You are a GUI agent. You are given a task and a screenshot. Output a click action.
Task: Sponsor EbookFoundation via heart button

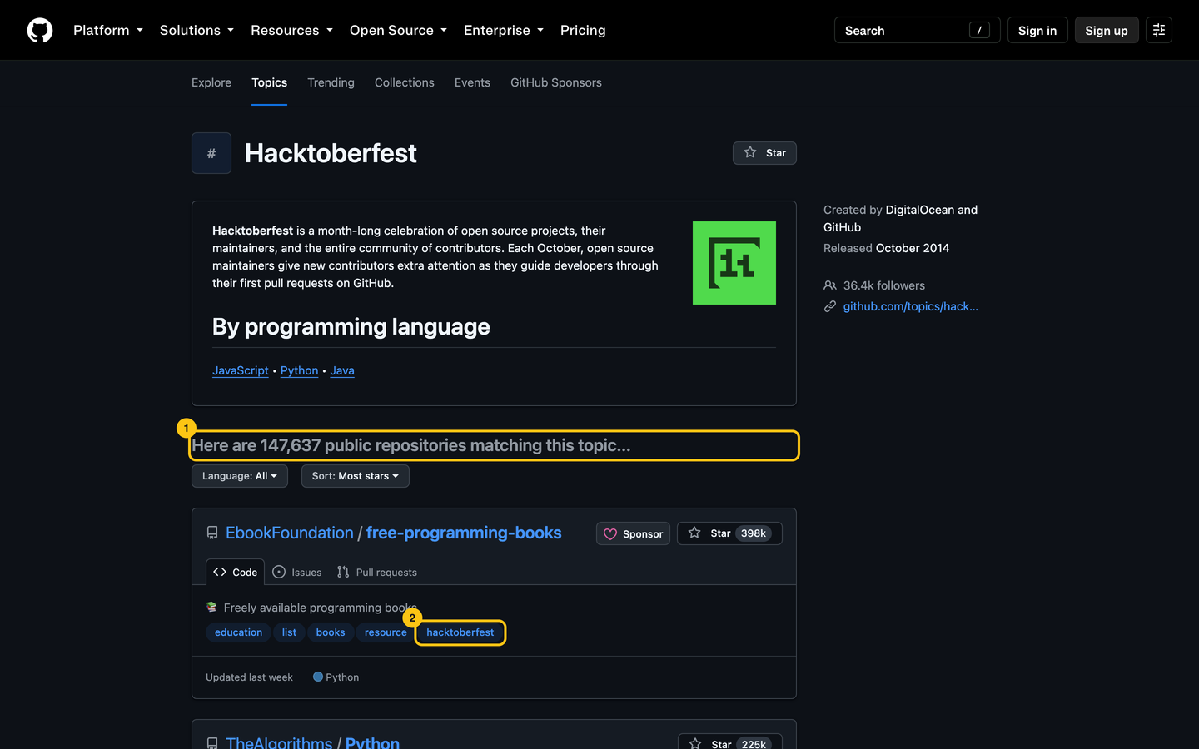point(633,533)
